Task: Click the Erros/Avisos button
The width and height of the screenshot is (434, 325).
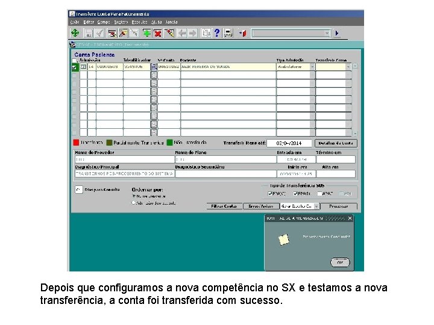Action: tap(261, 206)
